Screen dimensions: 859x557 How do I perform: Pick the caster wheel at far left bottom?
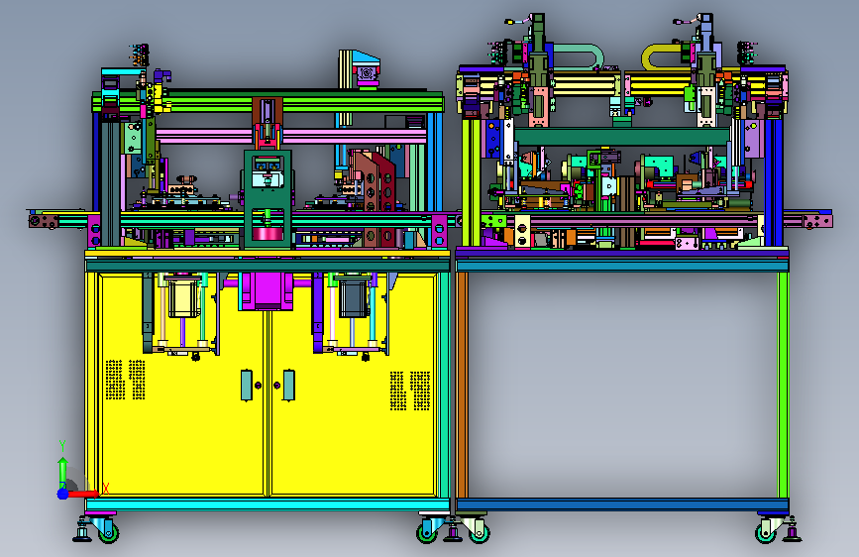click(x=108, y=532)
